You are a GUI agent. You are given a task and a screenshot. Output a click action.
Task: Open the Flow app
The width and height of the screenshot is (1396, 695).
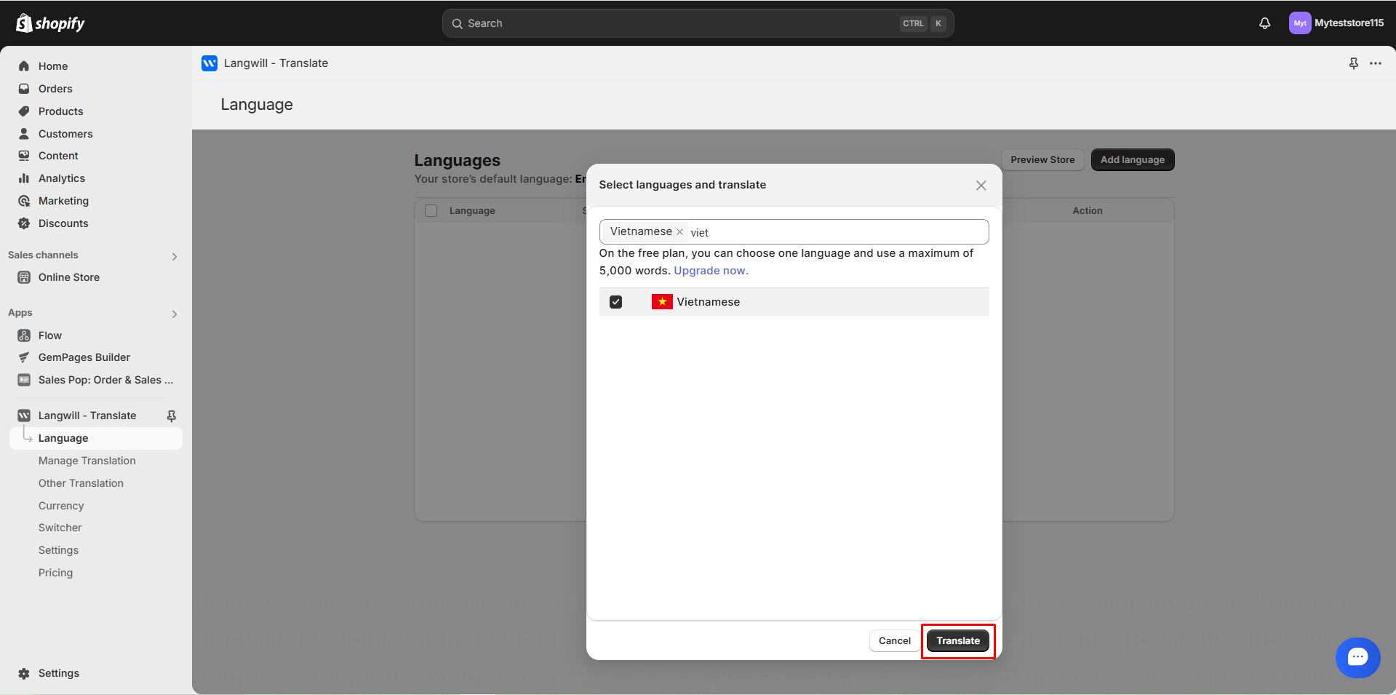pos(49,335)
